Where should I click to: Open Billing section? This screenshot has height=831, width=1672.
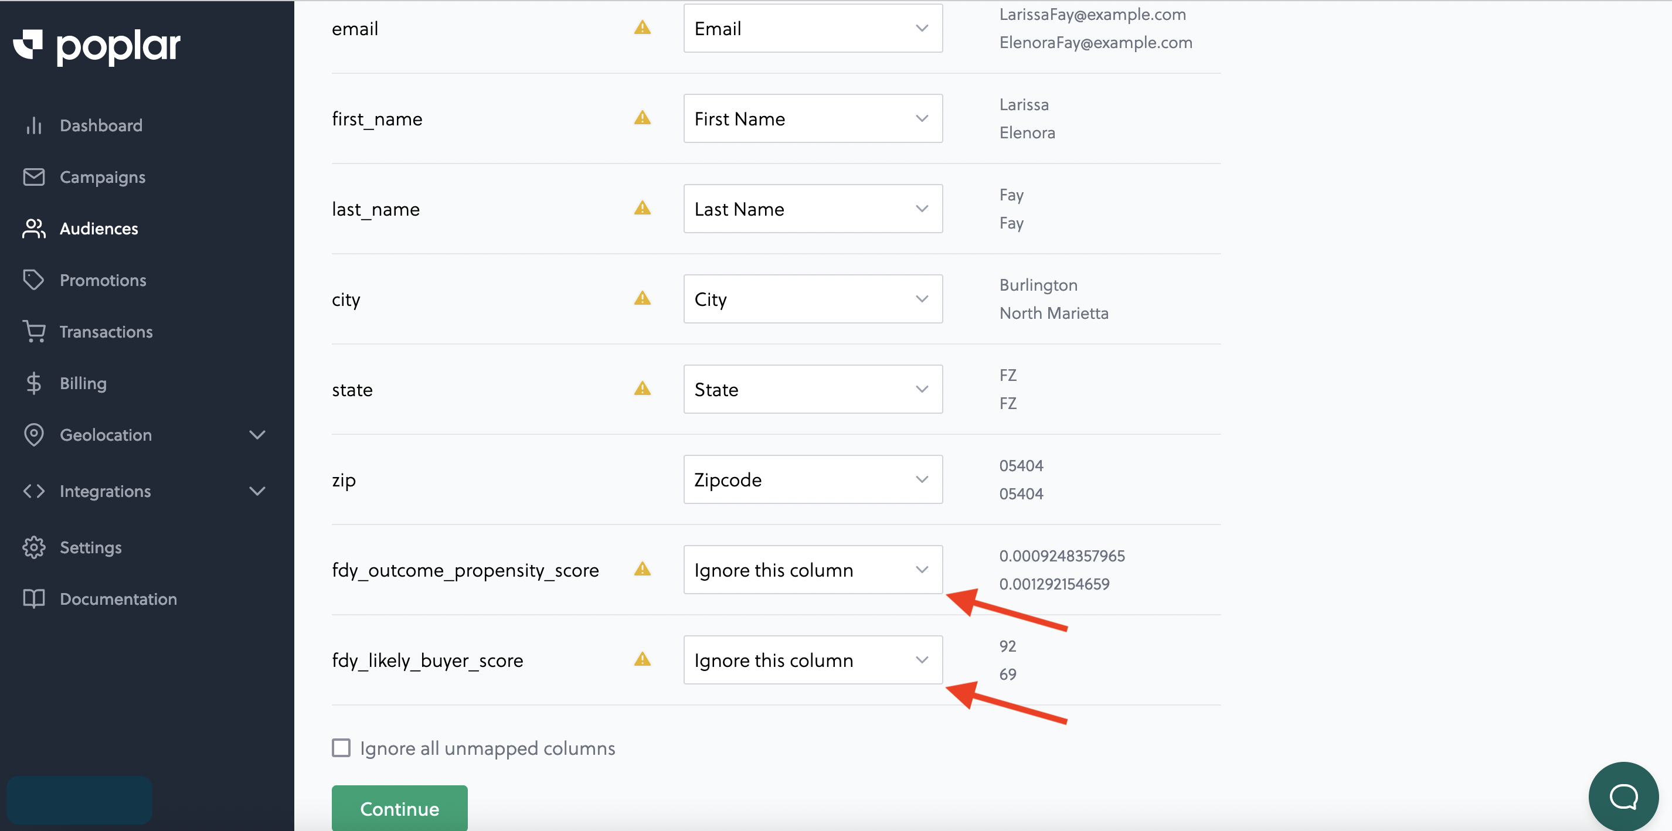(x=83, y=383)
